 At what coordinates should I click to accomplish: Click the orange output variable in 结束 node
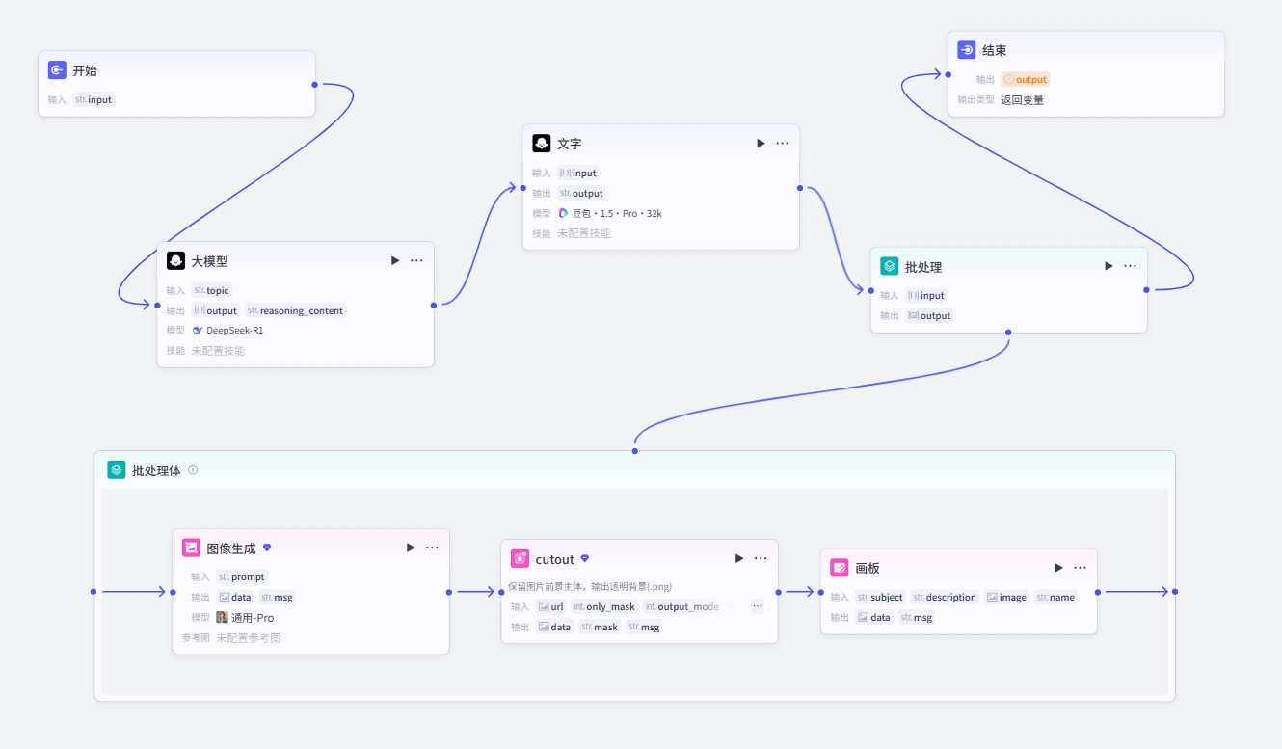tap(1025, 80)
